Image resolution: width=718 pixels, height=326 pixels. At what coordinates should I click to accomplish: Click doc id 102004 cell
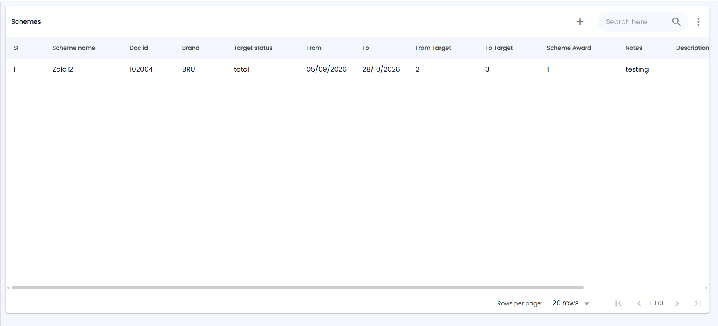(141, 69)
